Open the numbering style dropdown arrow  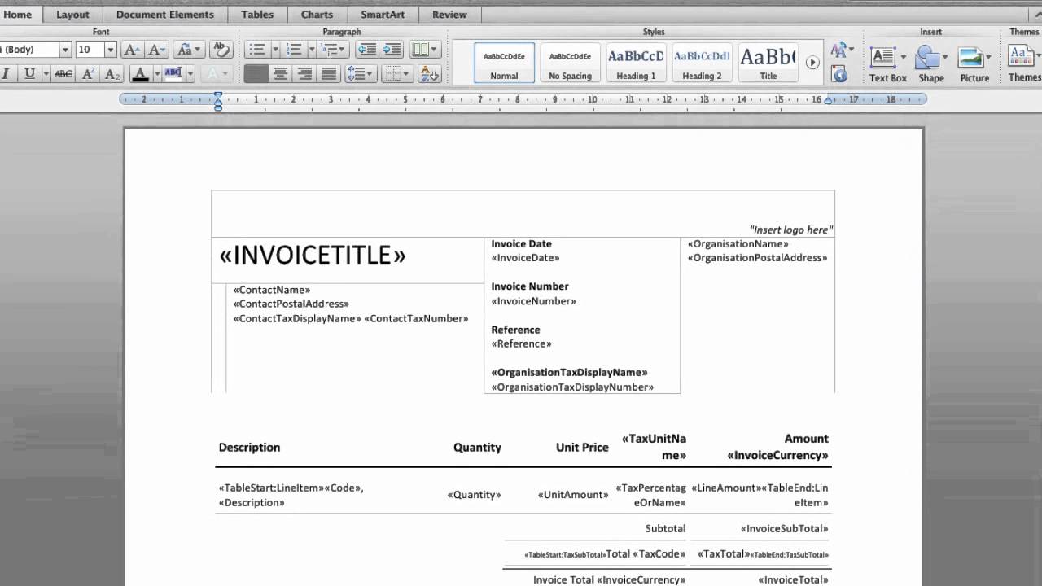(311, 50)
